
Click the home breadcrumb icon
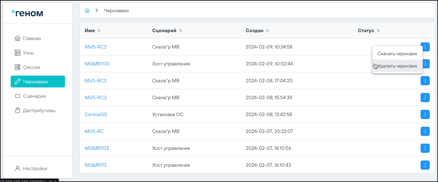point(87,11)
